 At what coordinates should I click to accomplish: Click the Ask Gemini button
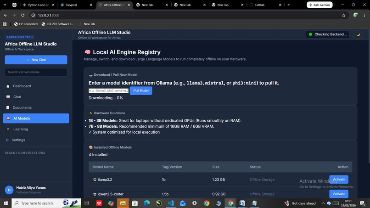[320, 5]
